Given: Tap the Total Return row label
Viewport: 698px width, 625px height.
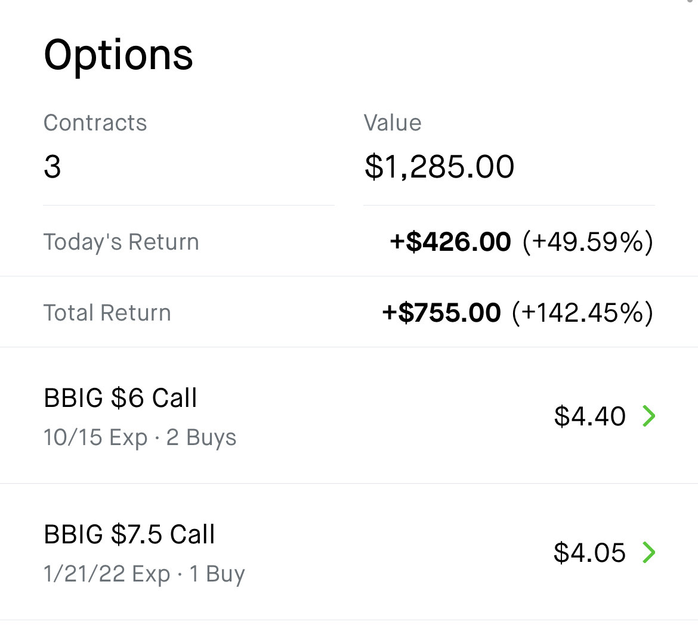Looking at the screenshot, I should click(107, 312).
